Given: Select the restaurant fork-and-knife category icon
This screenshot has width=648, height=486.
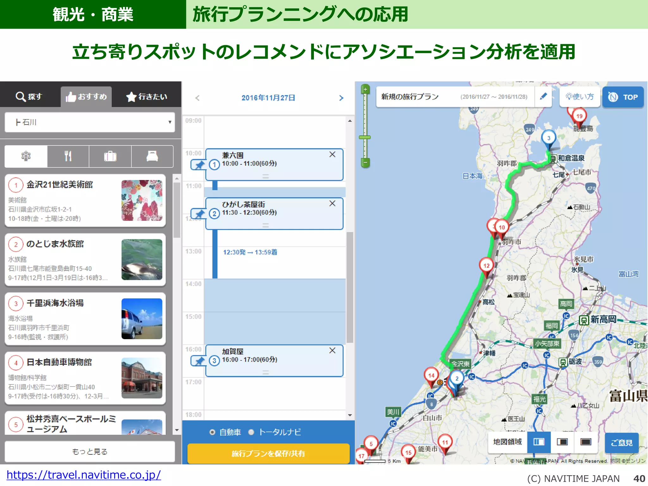Looking at the screenshot, I should click(x=68, y=156).
